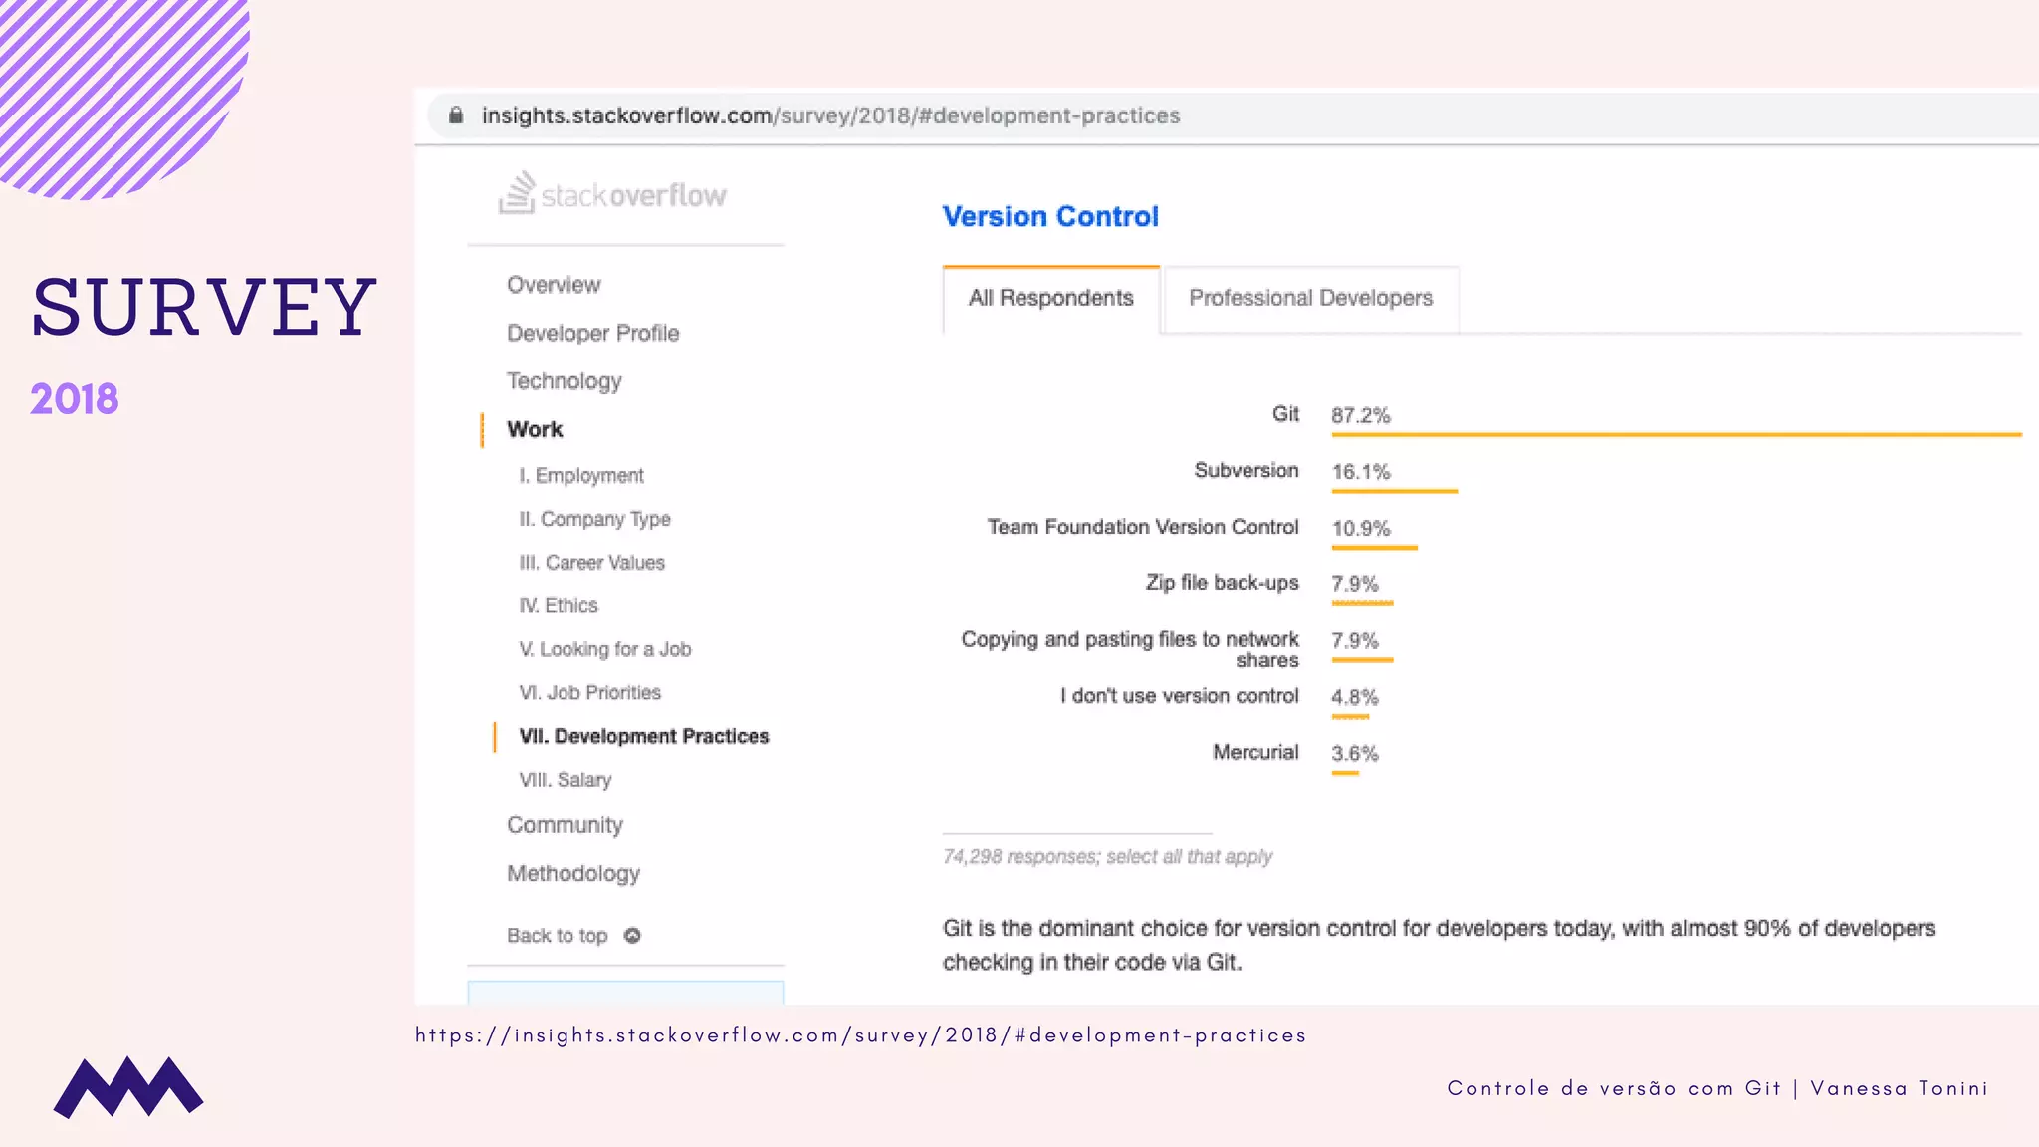
Task: Click the lock icon in address bar
Action: (456, 115)
